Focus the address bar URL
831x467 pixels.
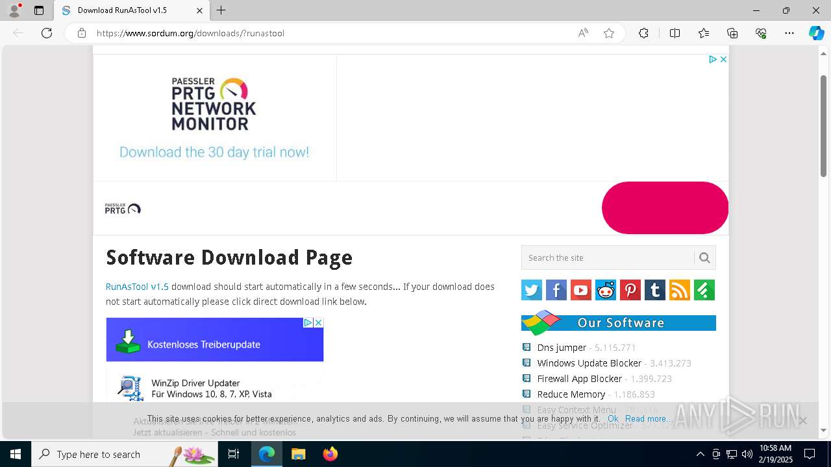[x=190, y=33]
